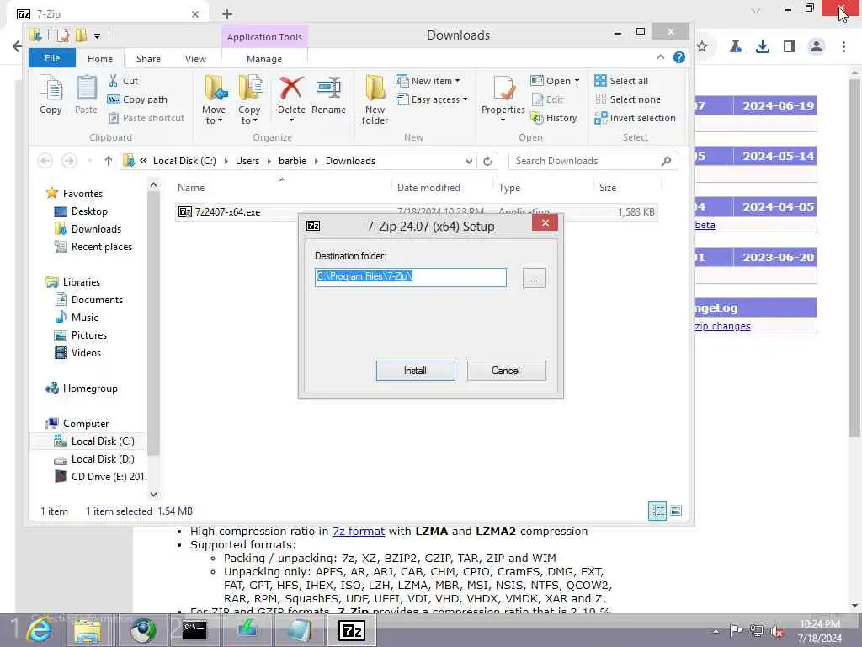
Task: Switch to details view icon in status bar
Action: (x=657, y=511)
